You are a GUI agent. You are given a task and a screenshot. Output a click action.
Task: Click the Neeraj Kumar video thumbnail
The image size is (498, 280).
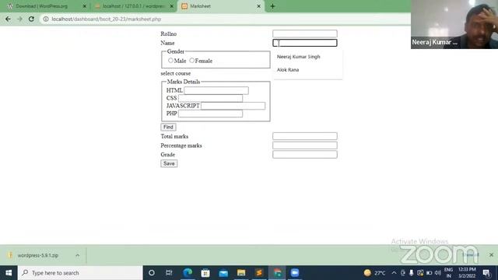tap(454, 24)
